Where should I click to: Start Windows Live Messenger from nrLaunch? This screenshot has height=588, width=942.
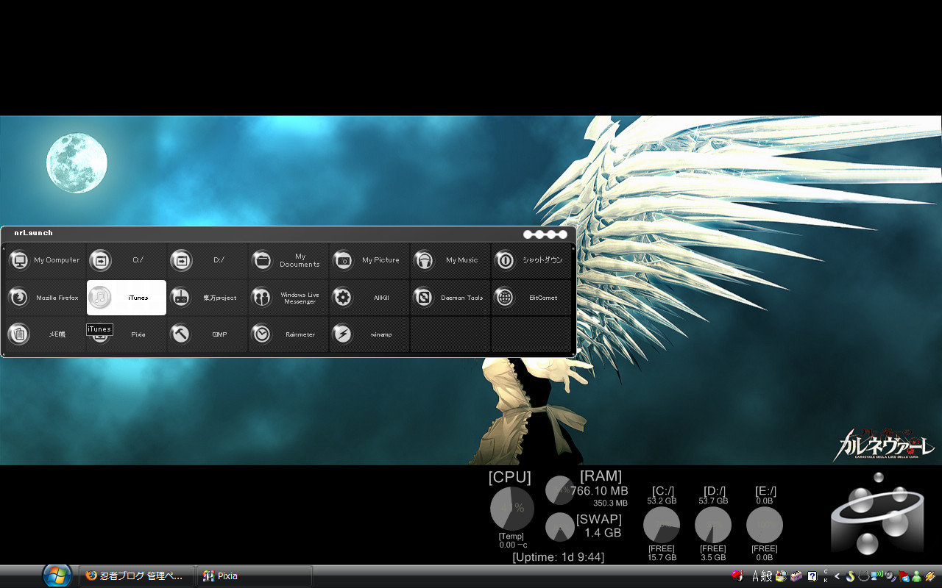(288, 298)
